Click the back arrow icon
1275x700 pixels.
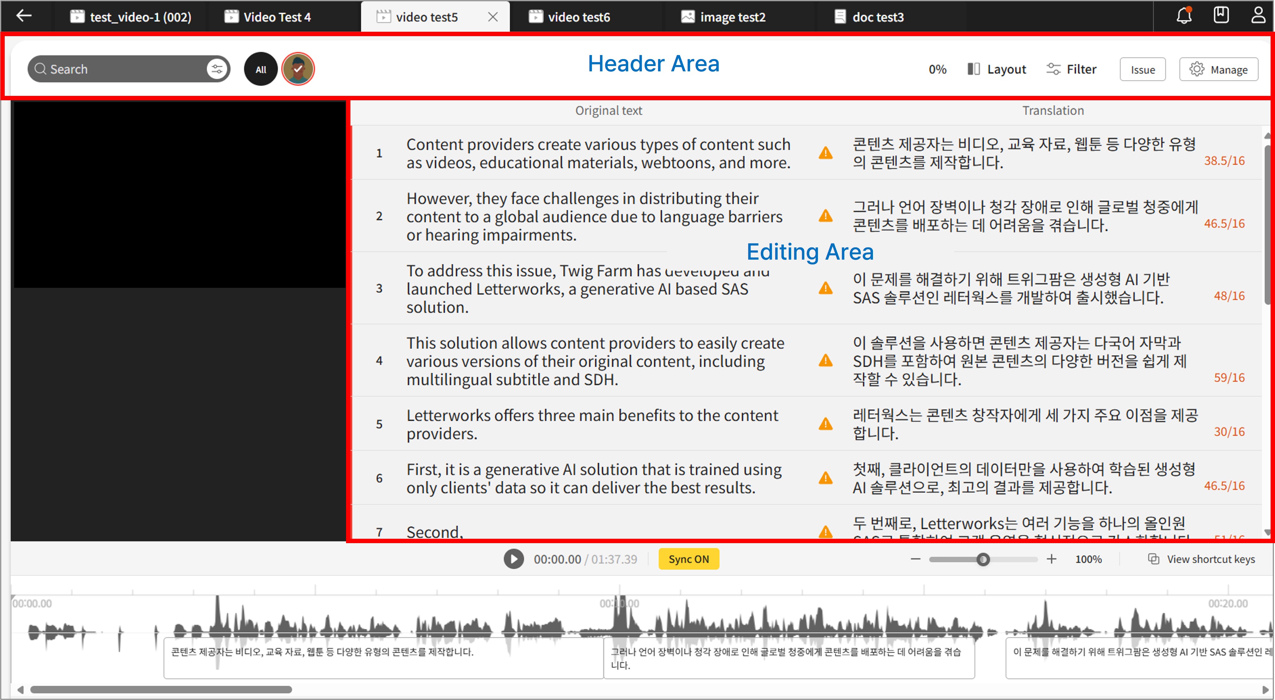(24, 16)
